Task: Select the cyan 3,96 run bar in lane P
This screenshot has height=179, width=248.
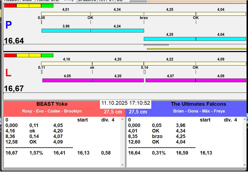Action: 66,30
